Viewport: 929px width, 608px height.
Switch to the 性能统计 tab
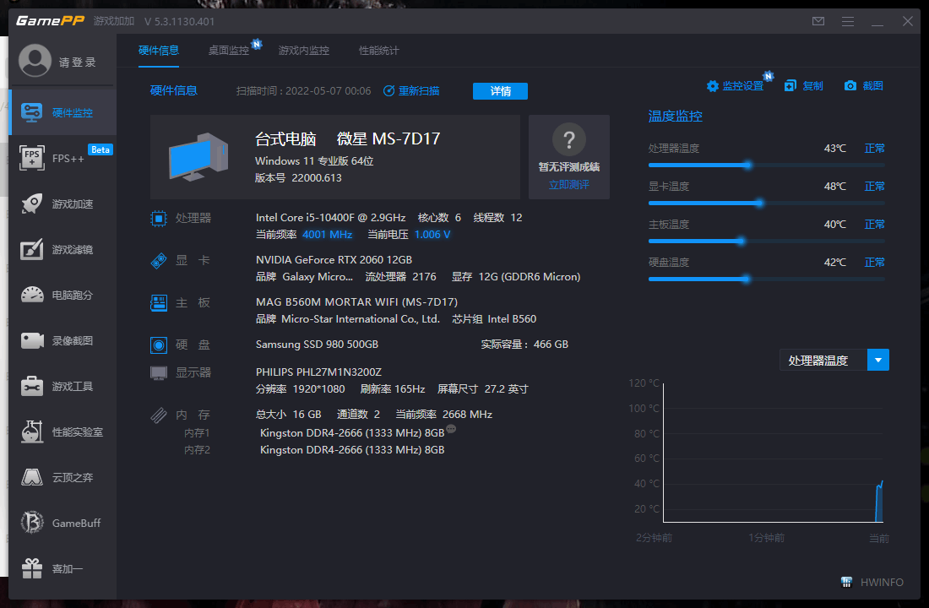pyautogui.click(x=379, y=51)
